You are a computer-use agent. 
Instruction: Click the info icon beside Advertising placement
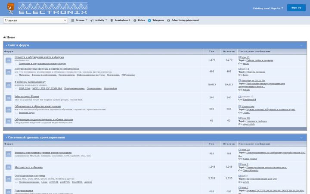coord(168,20)
